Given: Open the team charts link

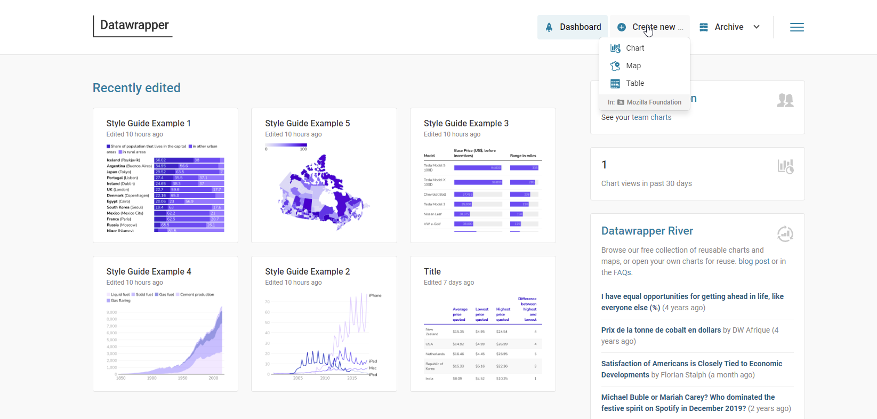Looking at the screenshot, I should click(651, 117).
